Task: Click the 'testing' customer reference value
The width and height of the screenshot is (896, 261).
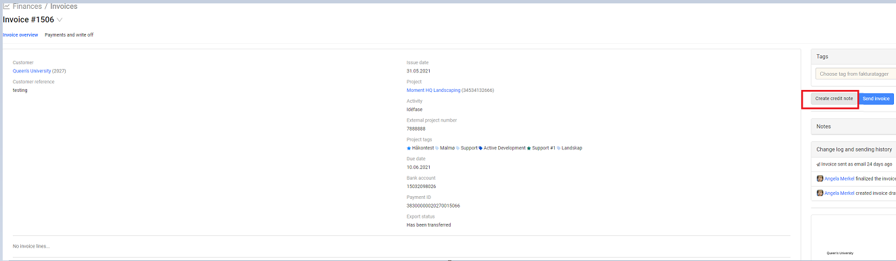Action: (x=20, y=90)
